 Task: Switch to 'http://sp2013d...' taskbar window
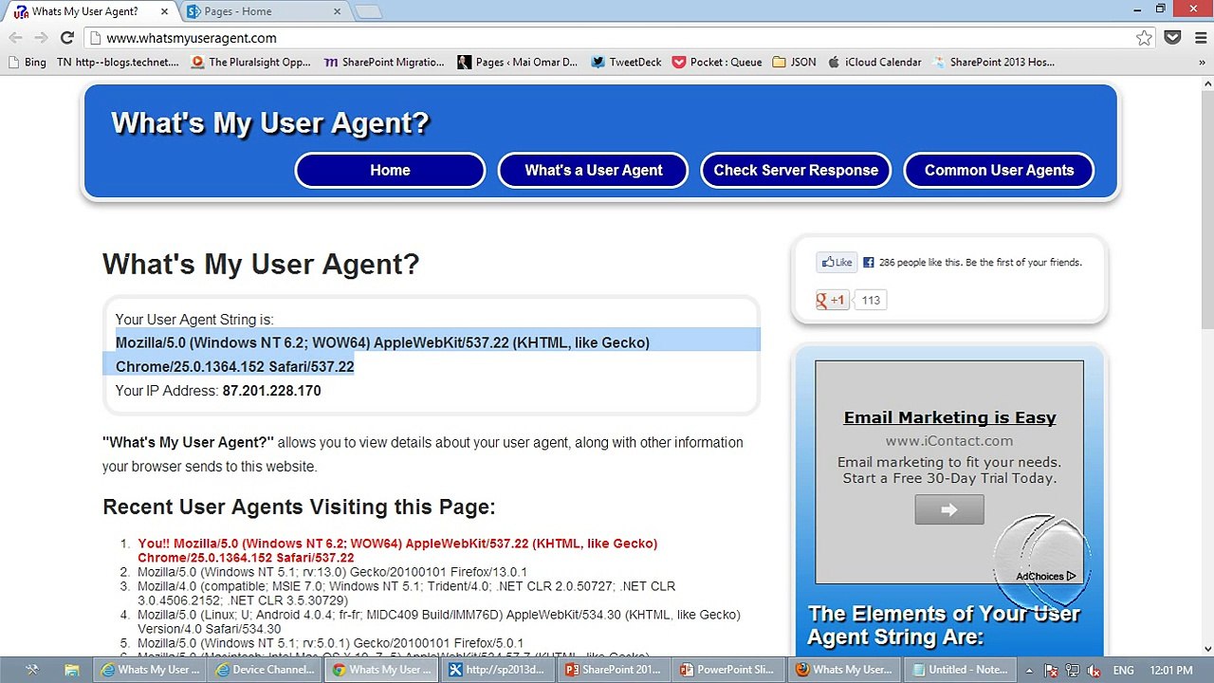[498, 670]
